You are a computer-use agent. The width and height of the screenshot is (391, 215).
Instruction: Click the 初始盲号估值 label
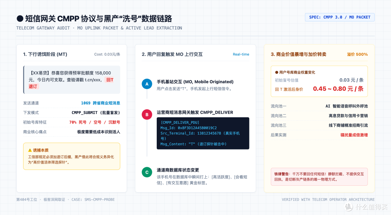click(x=286, y=80)
